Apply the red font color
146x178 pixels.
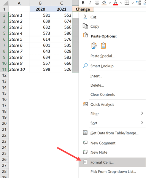115,3
